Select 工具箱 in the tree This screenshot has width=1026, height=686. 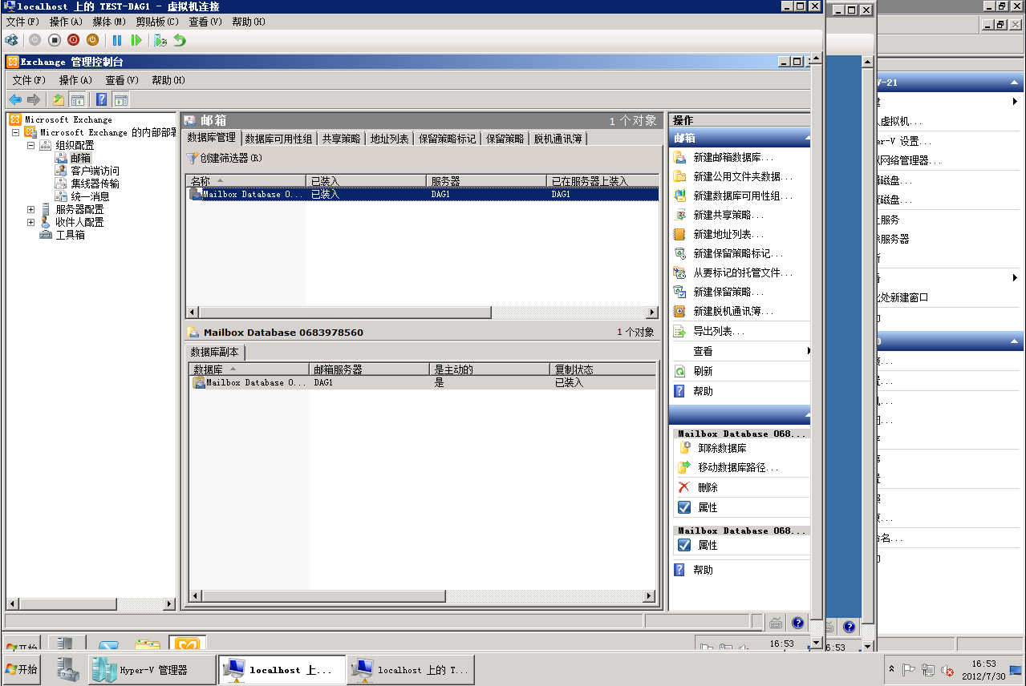70,236
